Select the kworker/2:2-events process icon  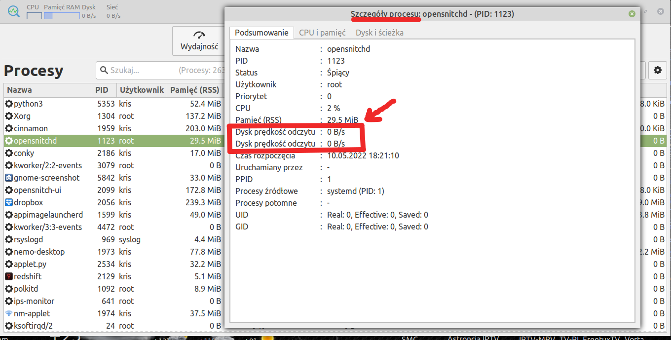point(9,165)
